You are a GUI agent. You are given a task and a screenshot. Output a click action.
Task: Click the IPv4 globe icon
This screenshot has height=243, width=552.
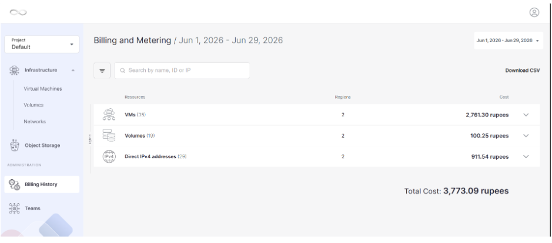109,156
